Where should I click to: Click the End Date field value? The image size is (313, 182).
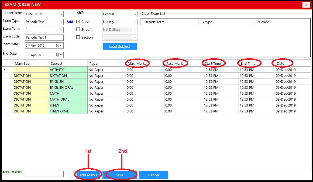tap(35, 55)
